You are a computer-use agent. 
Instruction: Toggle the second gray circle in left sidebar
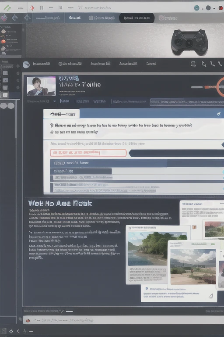11,105
